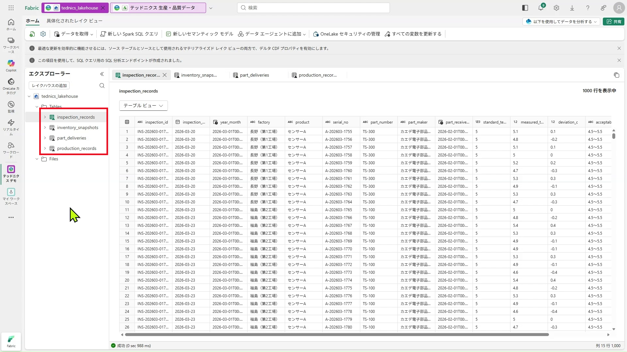
Task: Expand the part_deliveries tree node
Action: (x=45, y=138)
